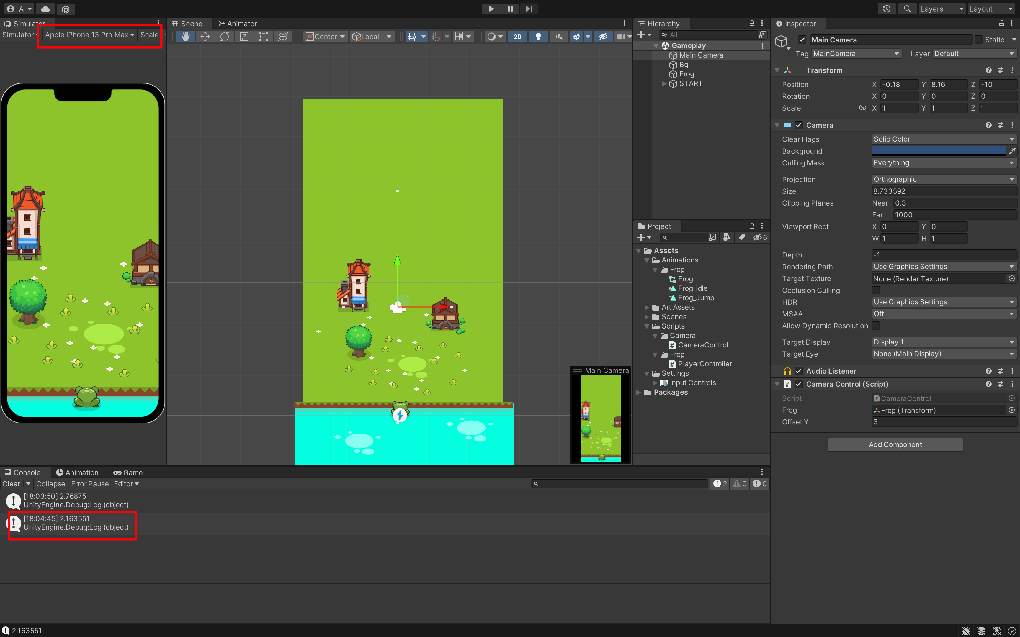The image size is (1020, 637).
Task: Enable the Allow Dynamic Resolution checkbox
Action: point(876,326)
